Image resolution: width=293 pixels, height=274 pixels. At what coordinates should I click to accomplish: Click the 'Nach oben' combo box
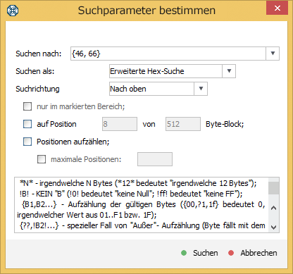[158, 89]
